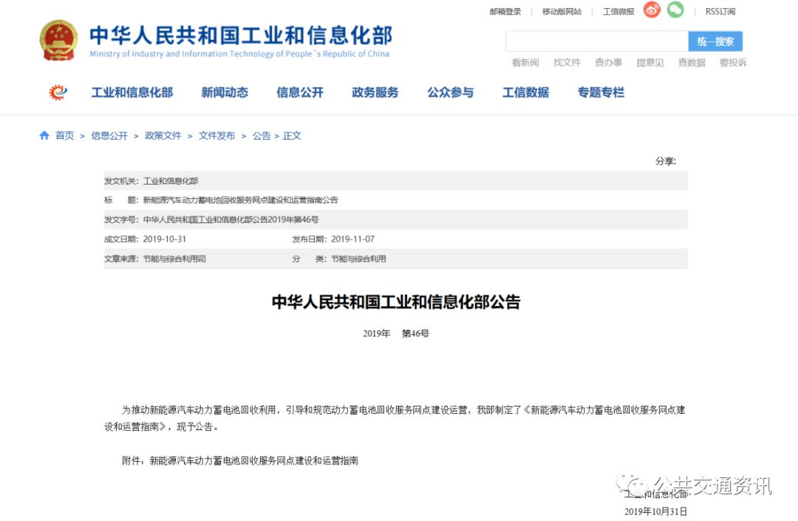Click the WeChat icon in top bar
Image resolution: width=798 pixels, height=521 pixels.
[675, 10]
